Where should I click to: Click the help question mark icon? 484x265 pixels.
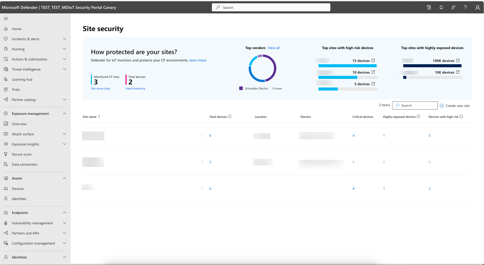[x=465, y=7]
